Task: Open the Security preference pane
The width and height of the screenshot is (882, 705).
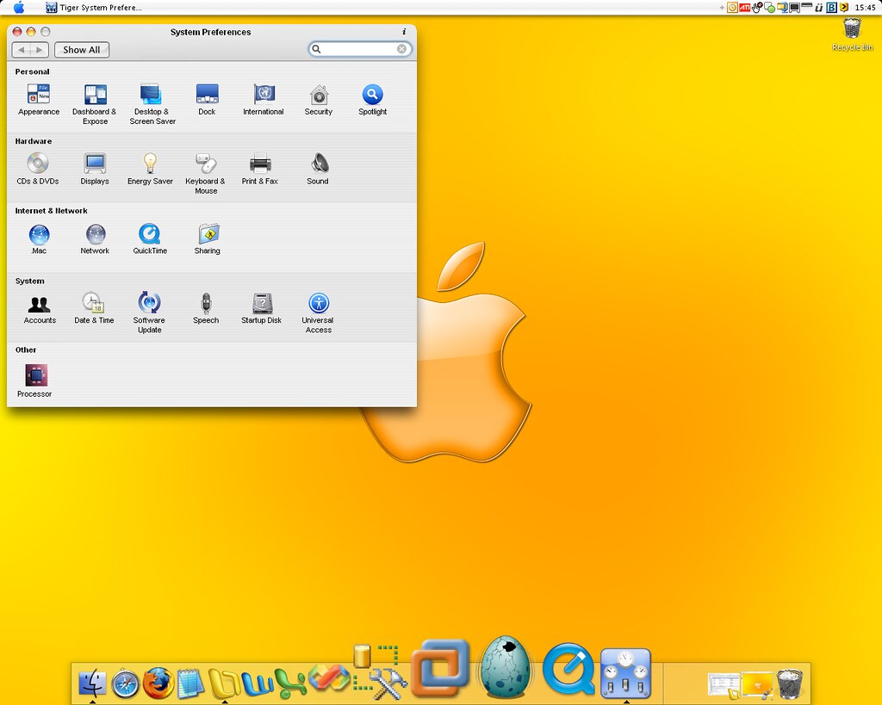Action: tap(319, 100)
